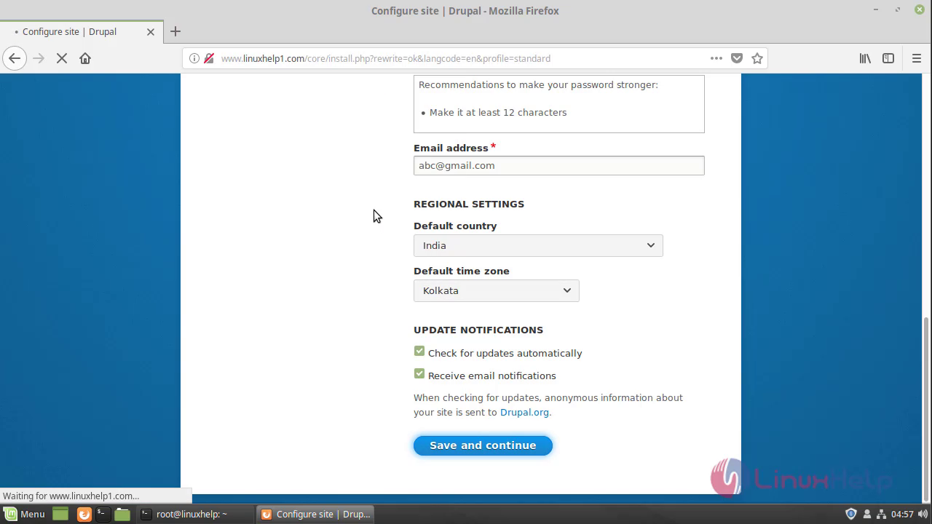Open network connections tray icon
The image size is (932, 524).
point(880,514)
